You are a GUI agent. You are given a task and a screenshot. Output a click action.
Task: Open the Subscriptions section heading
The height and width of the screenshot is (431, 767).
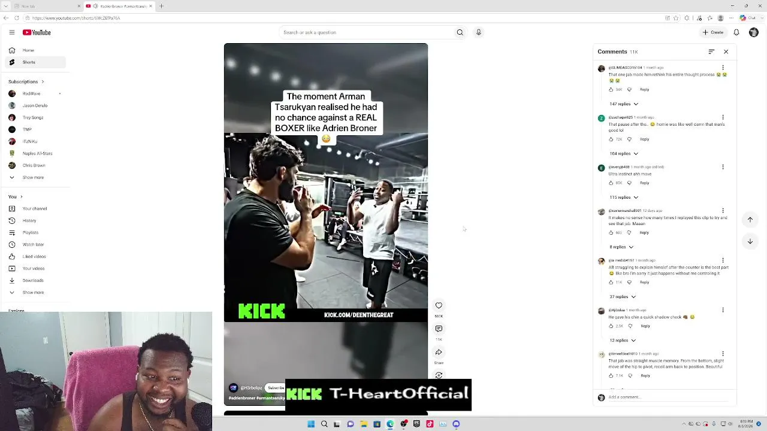[26, 81]
